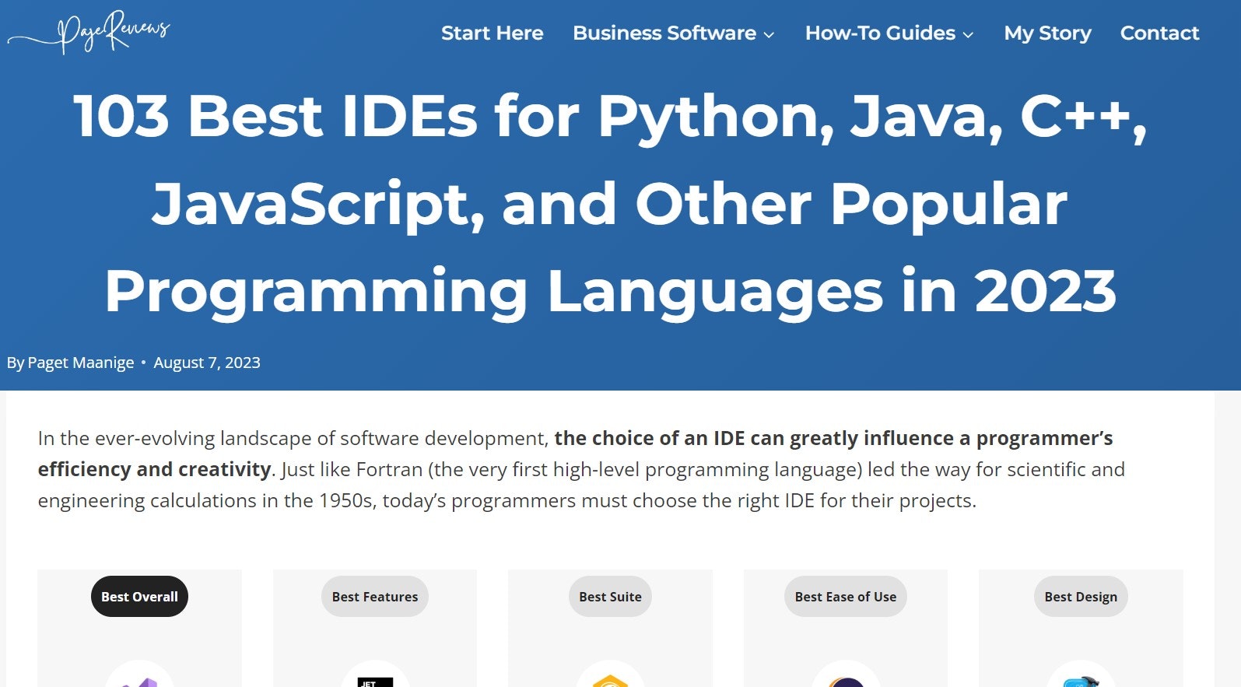Image resolution: width=1241 pixels, height=687 pixels.
Task: Select the Best Design badge
Action: [x=1081, y=597]
